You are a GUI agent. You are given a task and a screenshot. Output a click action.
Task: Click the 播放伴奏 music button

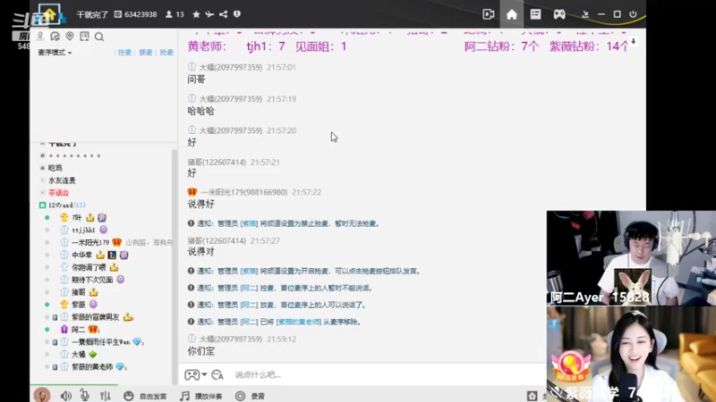(201, 396)
